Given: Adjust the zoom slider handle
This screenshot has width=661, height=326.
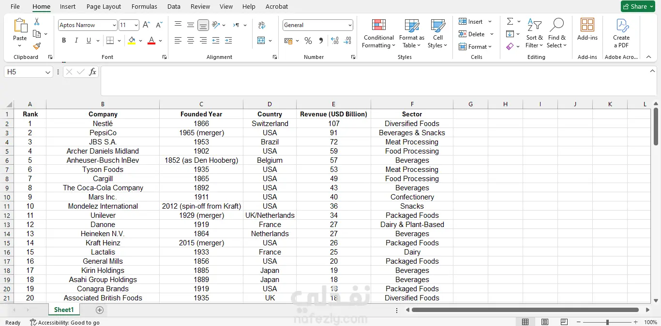Looking at the screenshot, I should tap(608, 322).
